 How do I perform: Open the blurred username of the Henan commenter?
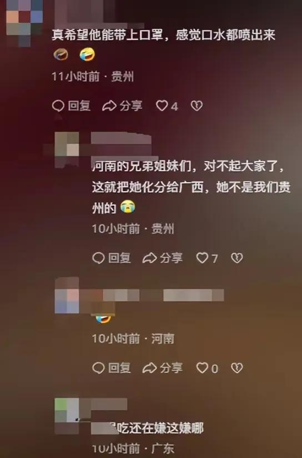coord(163,295)
